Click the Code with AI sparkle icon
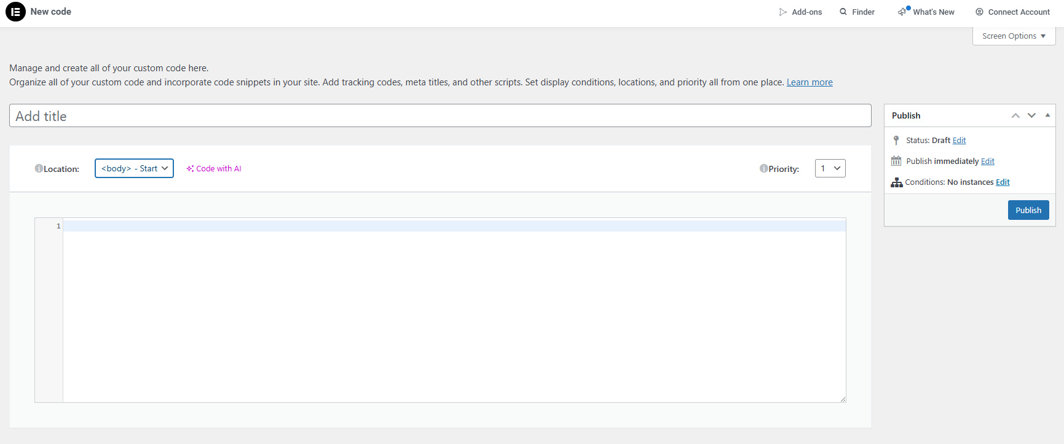1064x444 pixels. click(190, 169)
